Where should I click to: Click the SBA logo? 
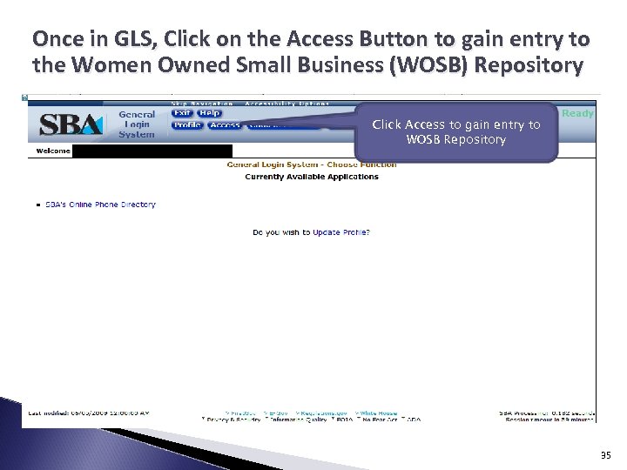(x=71, y=124)
